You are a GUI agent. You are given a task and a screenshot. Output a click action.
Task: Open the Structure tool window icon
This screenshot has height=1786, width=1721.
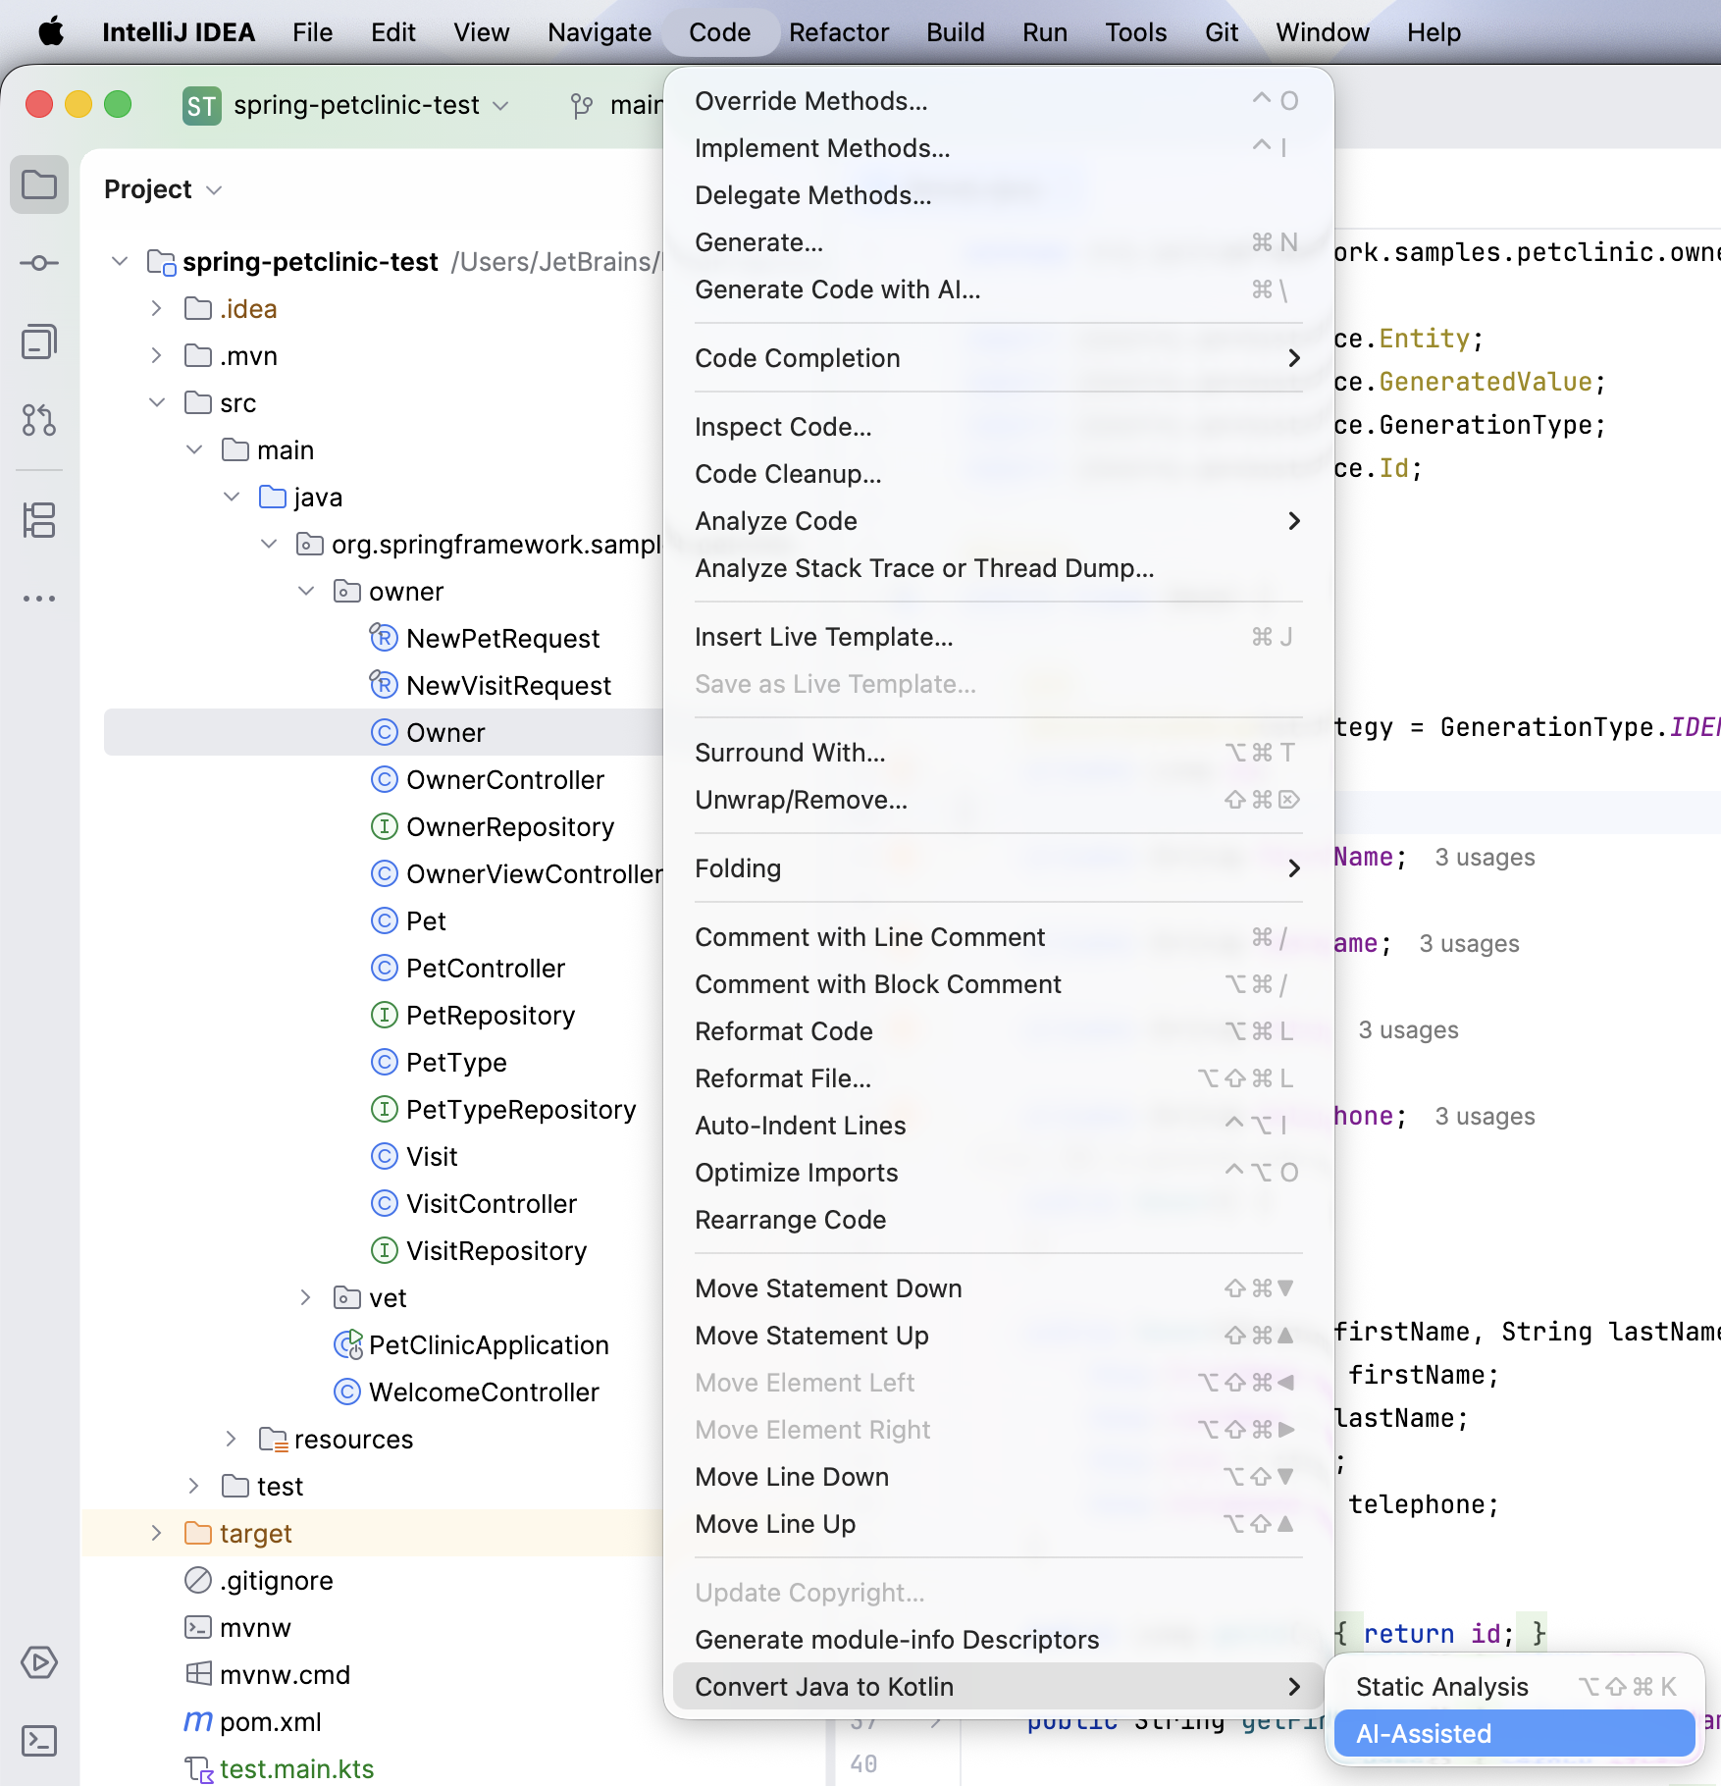(39, 520)
